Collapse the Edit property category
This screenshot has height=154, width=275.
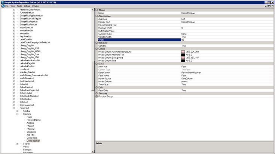coord(97,87)
